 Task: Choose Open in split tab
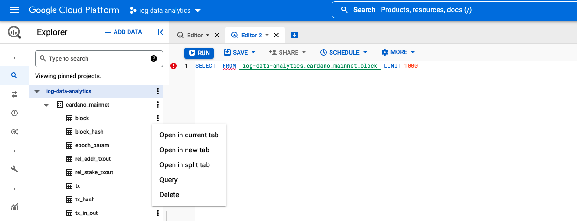189,165
